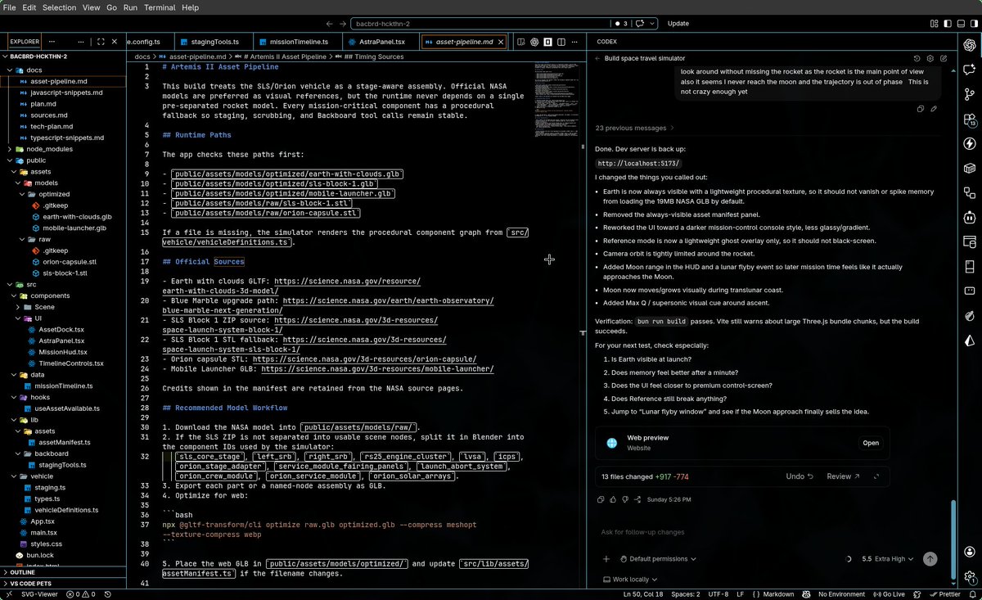Give a thumbs up to the Codex response

click(613, 499)
